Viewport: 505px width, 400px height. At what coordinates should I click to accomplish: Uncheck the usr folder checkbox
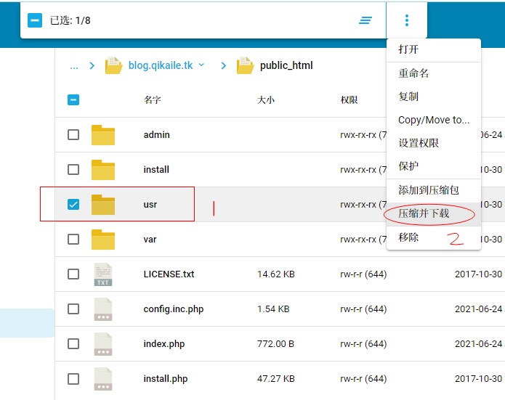click(x=73, y=205)
